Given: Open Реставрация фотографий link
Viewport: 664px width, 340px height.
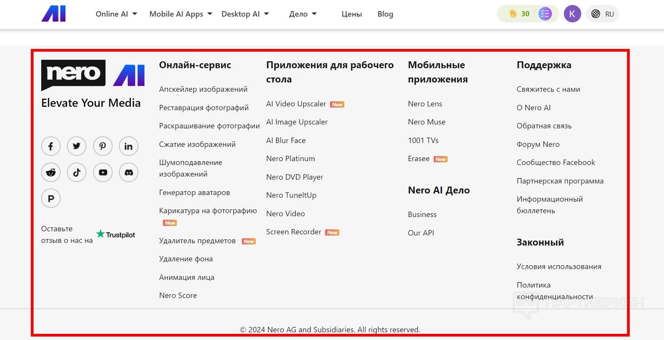Looking at the screenshot, I should 204,108.
